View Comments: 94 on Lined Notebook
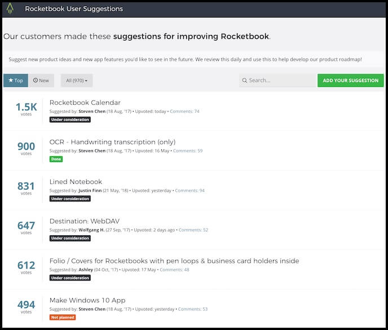 [189, 191]
